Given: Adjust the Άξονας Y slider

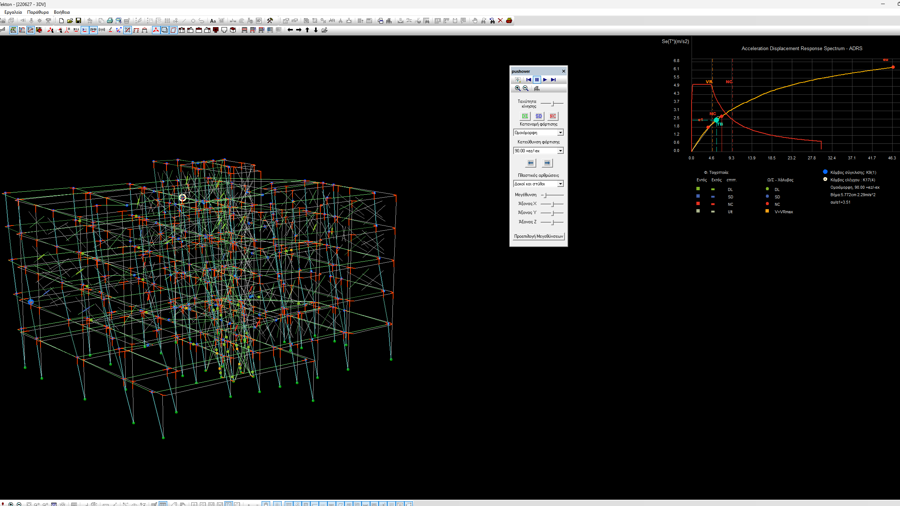Looking at the screenshot, I should point(552,213).
